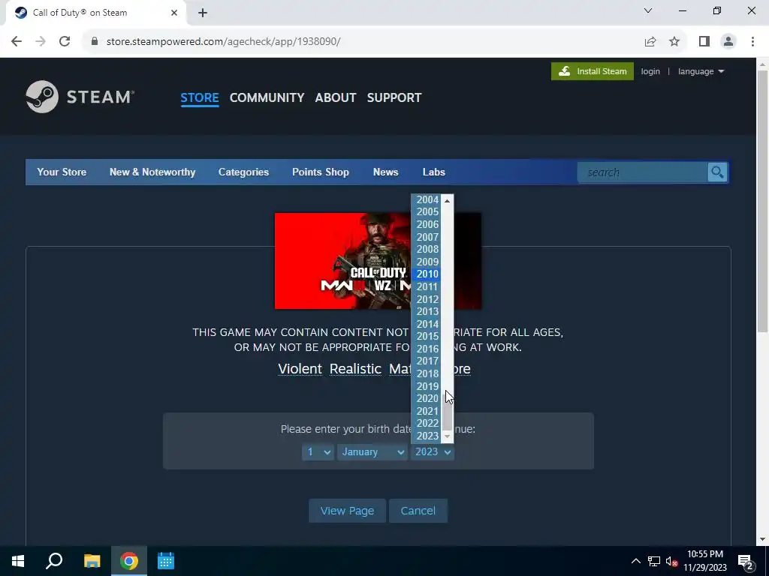Open the COMMUNITY menu

[267, 97]
